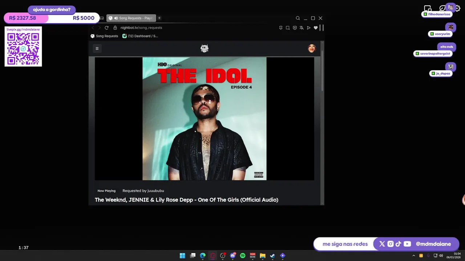Show hidden system tray icons

[413, 256]
